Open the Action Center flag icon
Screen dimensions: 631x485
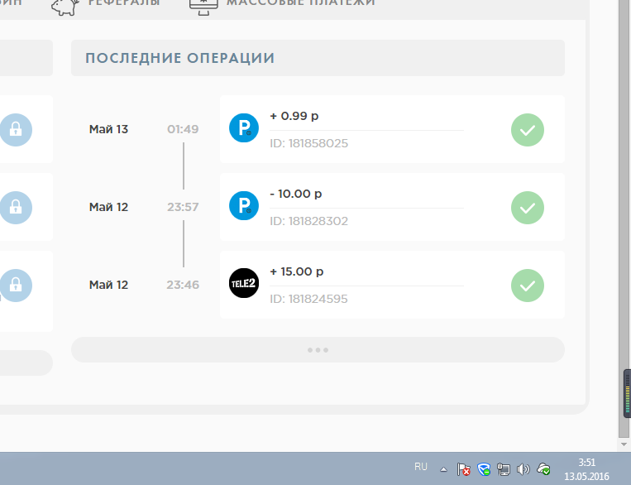coord(464,469)
